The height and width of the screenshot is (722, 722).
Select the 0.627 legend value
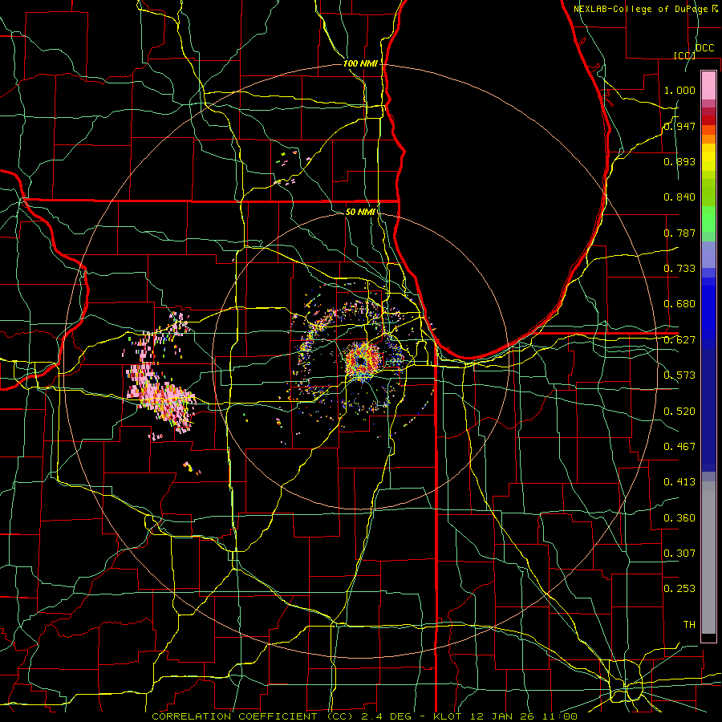679,340
